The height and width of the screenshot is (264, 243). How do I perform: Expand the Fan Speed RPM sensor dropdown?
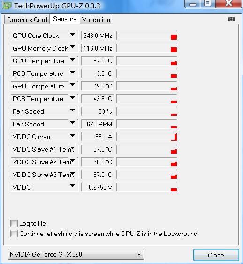click(x=72, y=123)
